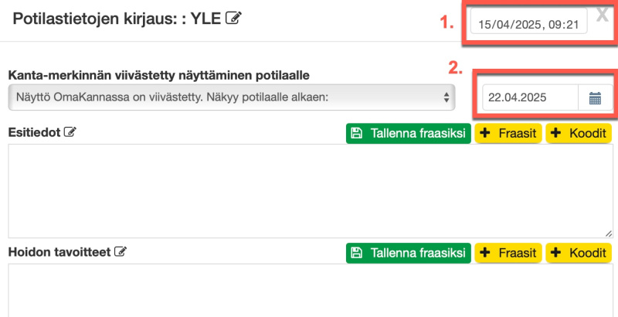Click inside the Esitiedot text area

coord(309,190)
